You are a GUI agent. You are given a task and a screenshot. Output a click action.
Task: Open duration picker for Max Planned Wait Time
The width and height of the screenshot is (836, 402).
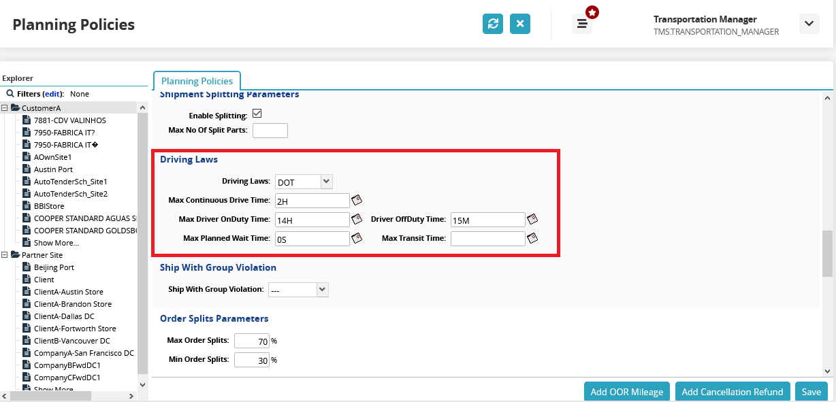coord(357,239)
